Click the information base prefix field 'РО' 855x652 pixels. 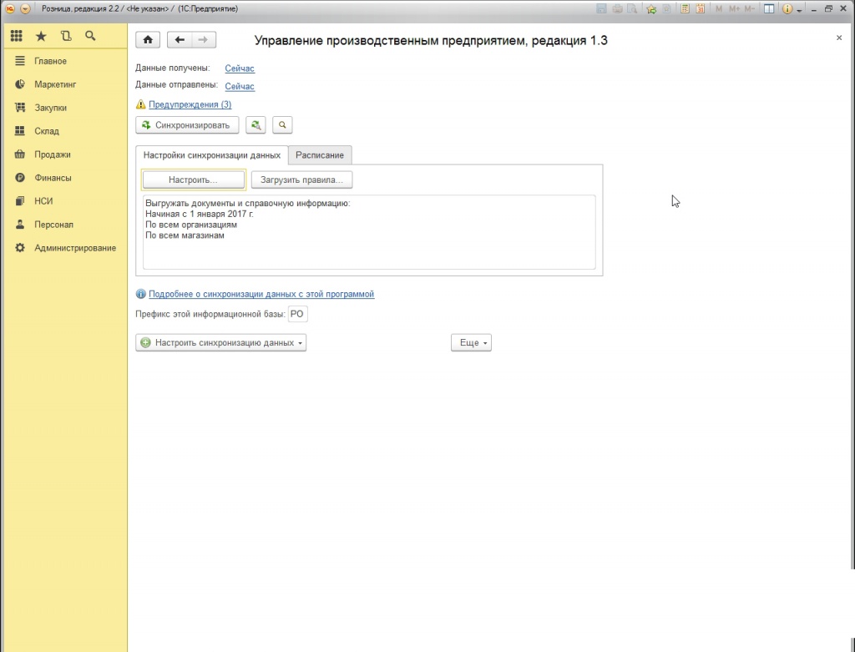pyautogui.click(x=297, y=315)
